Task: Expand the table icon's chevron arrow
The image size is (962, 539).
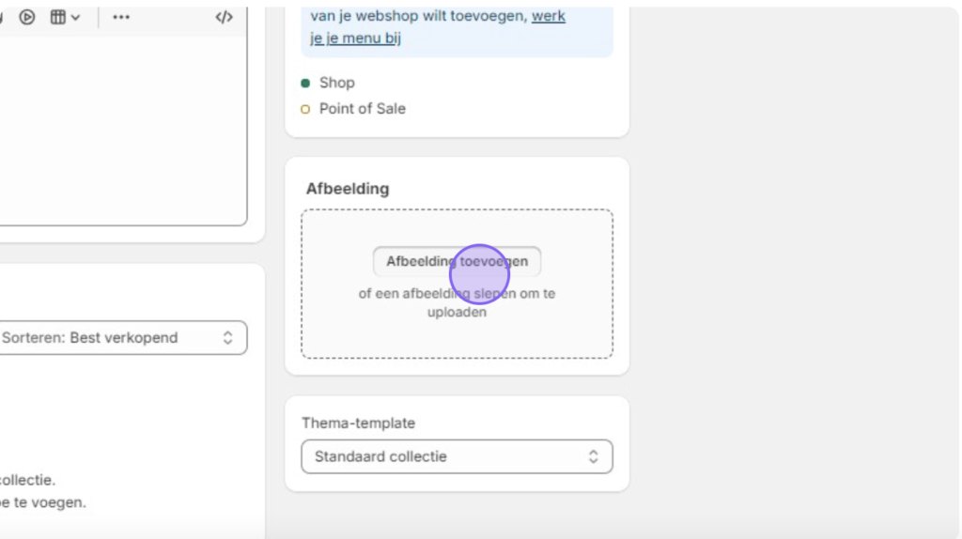Action: tap(75, 18)
